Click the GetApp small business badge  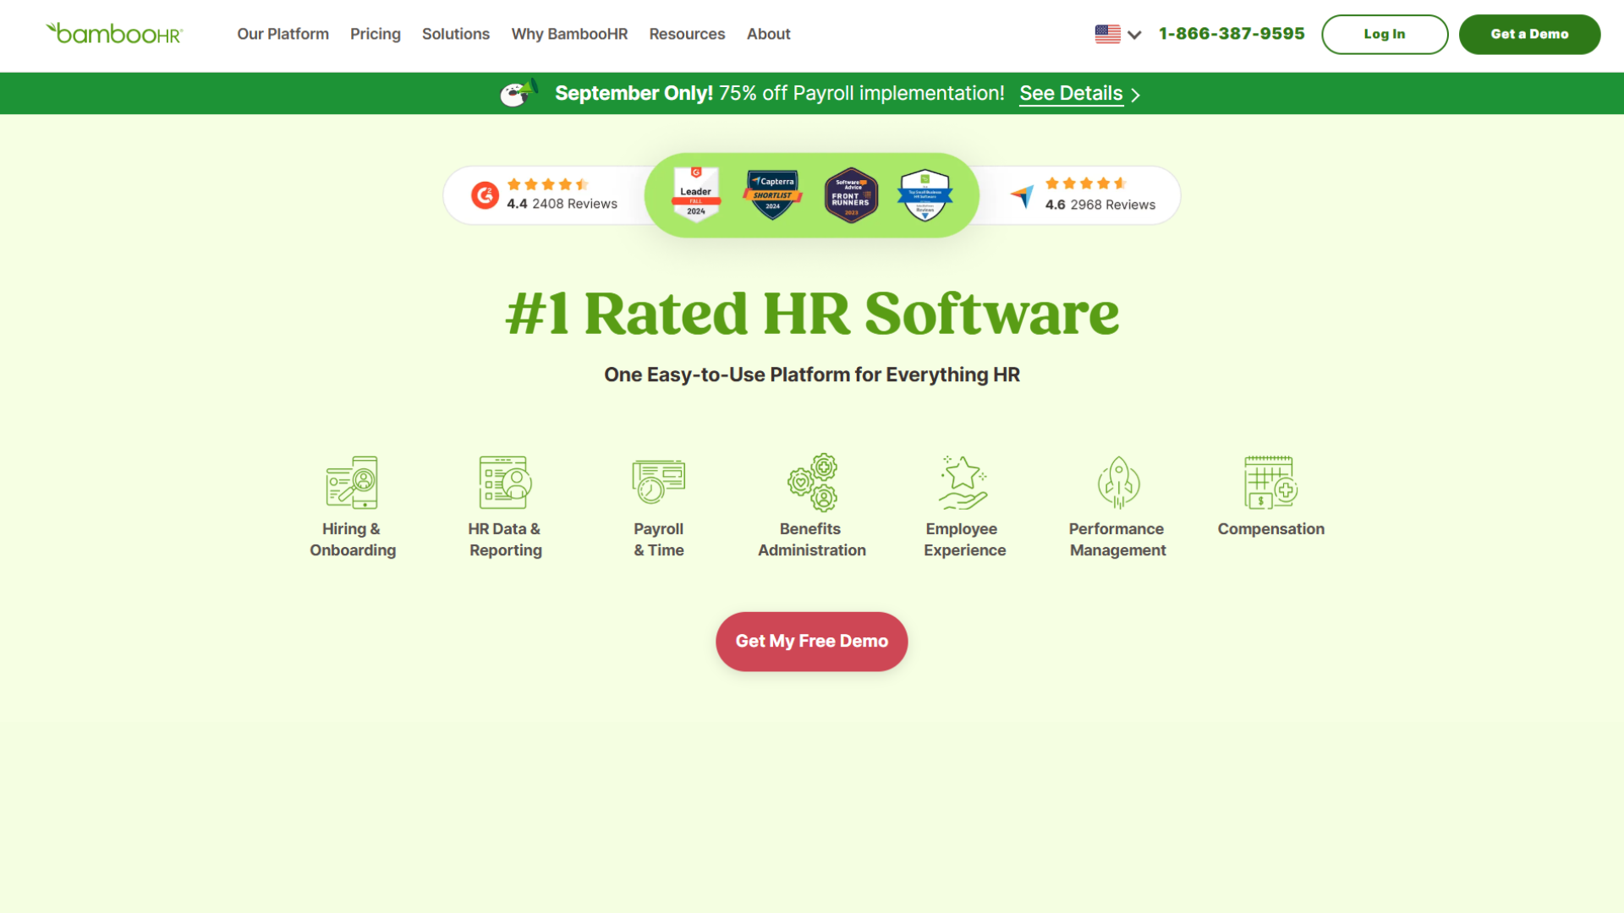[x=925, y=194]
